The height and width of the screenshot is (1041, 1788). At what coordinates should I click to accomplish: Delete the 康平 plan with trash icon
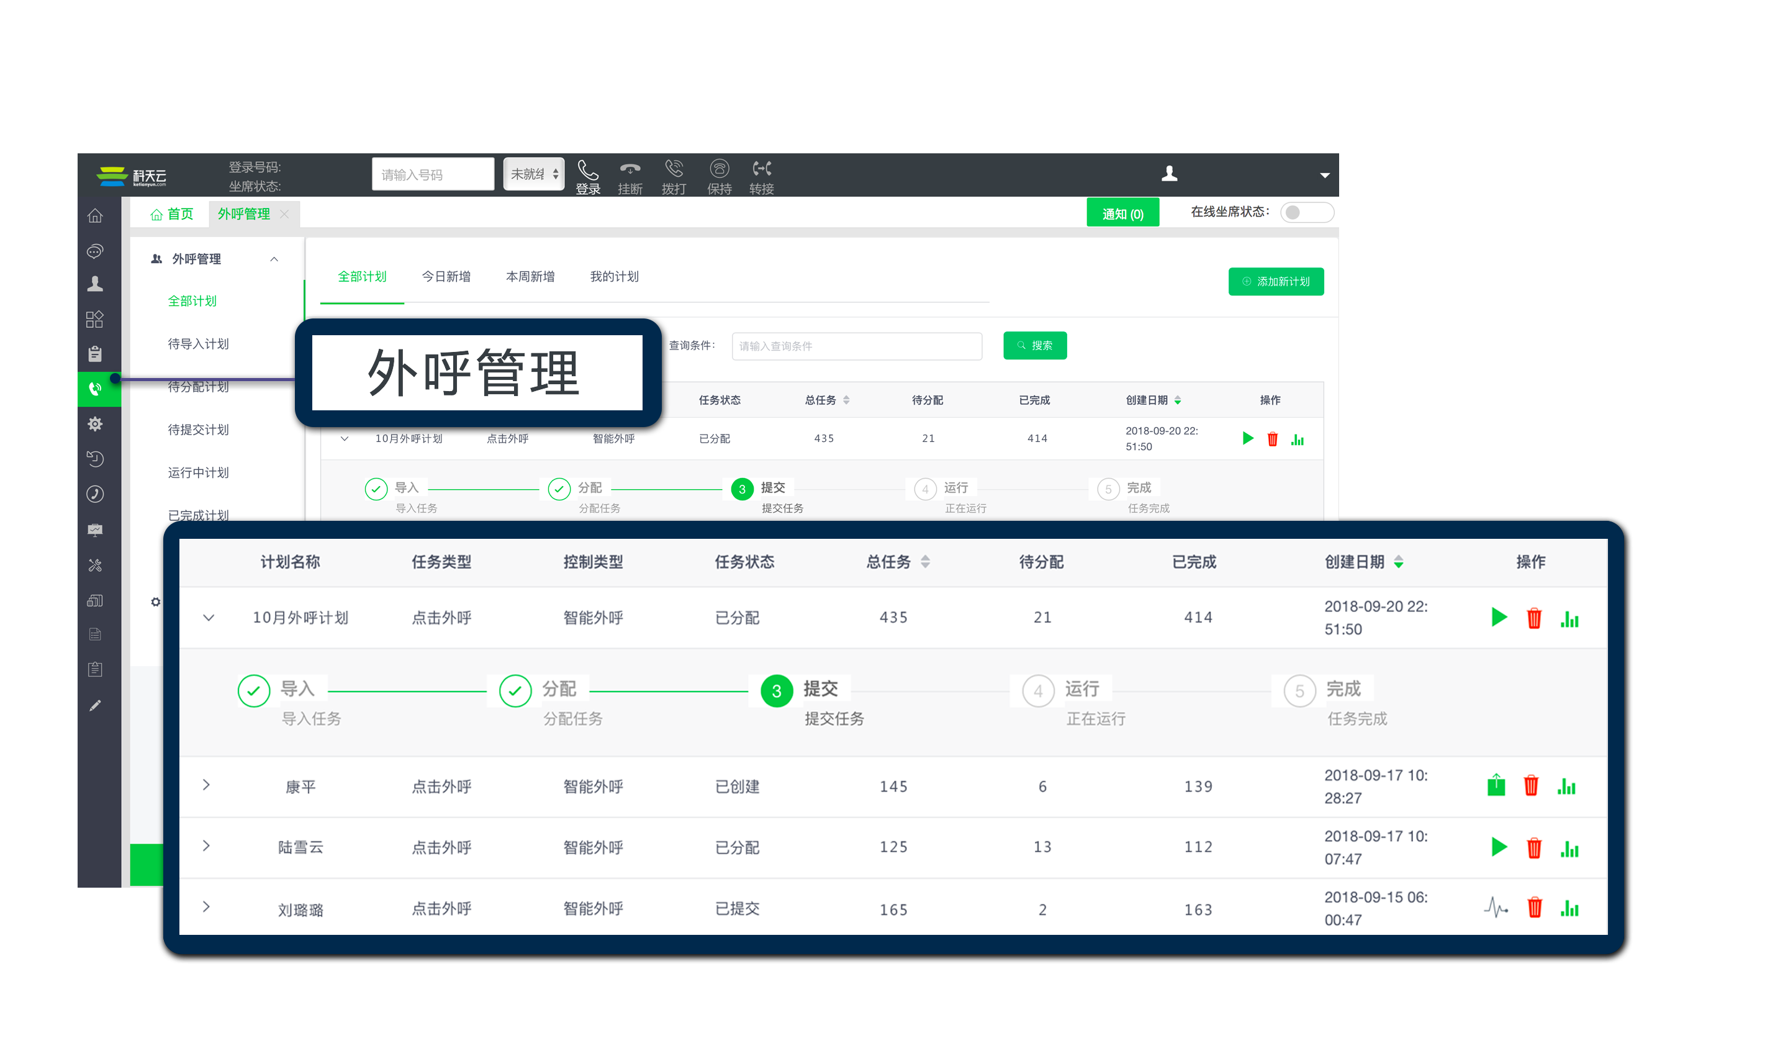pos(1530,785)
